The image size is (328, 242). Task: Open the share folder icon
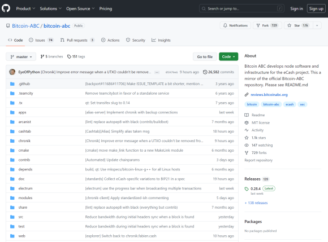click(x=12, y=207)
